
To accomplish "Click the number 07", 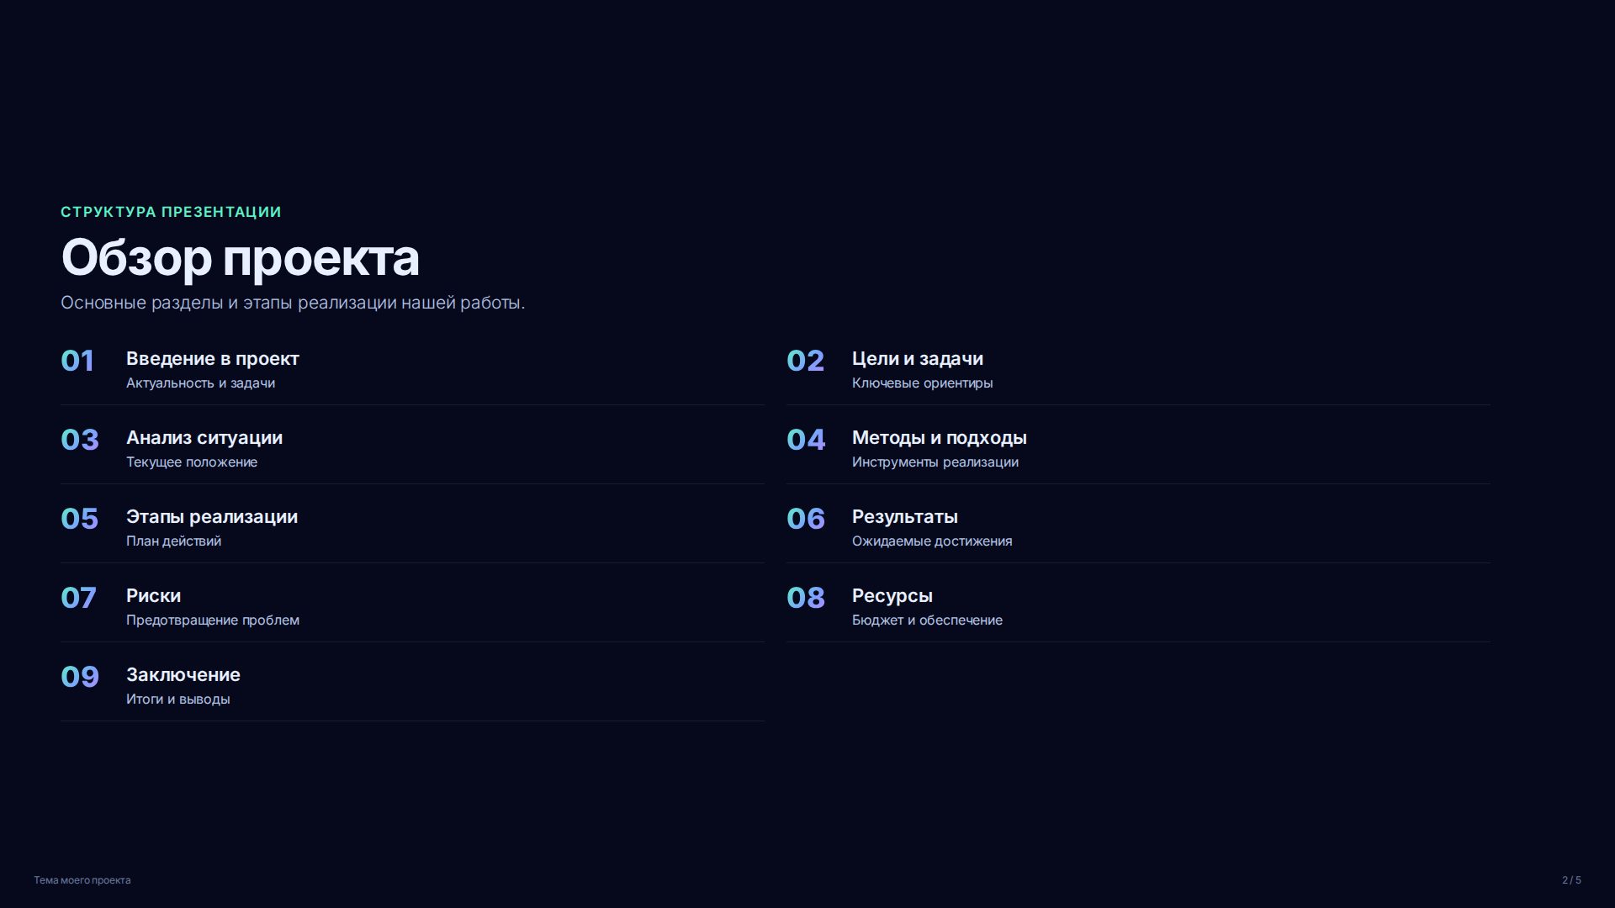I will click(x=78, y=598).
